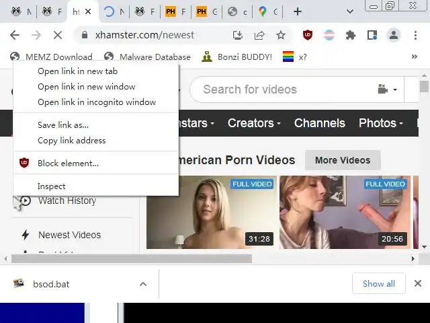
Task: Click the address bar URL
Action: 145,35
